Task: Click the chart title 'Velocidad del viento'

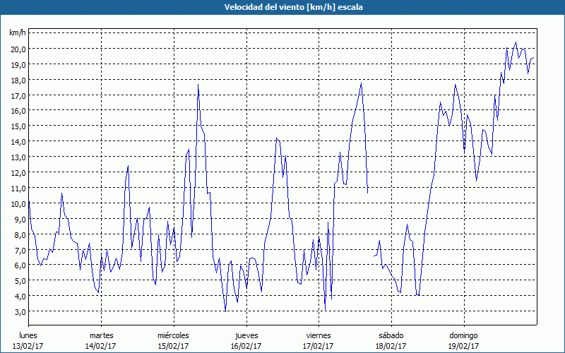Action: 282,7
